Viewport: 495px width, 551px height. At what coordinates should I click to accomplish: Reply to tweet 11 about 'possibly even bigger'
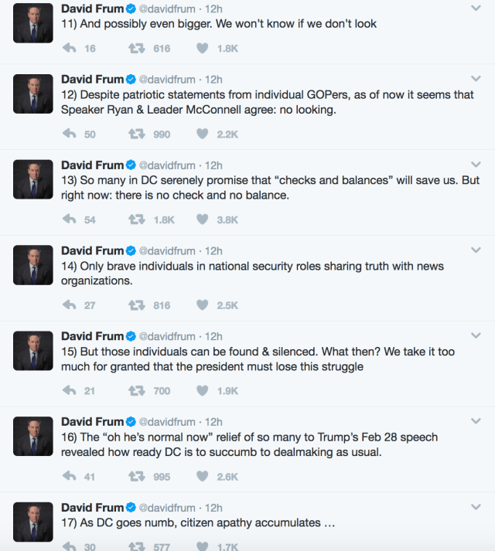click(70, 48)
